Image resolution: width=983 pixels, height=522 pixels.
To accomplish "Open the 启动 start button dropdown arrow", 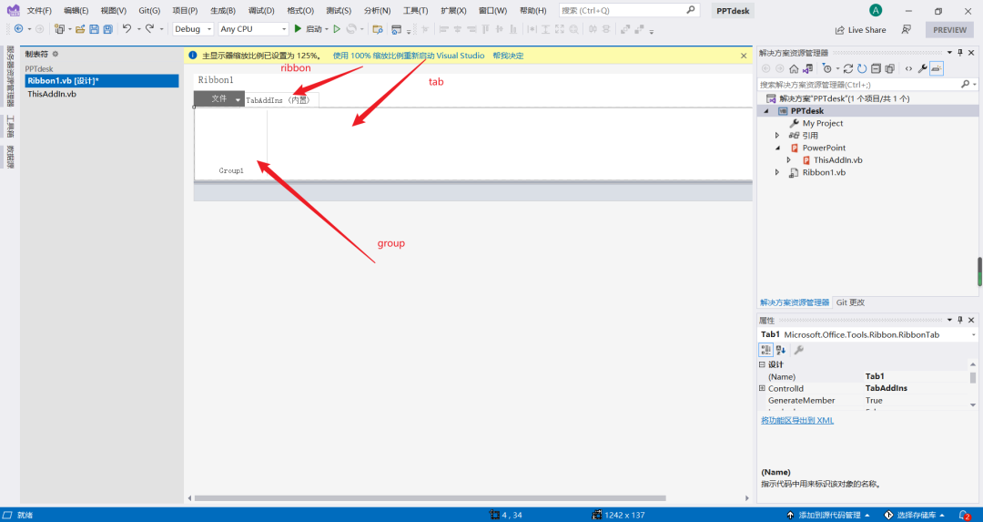I will [x=327, y=29].
